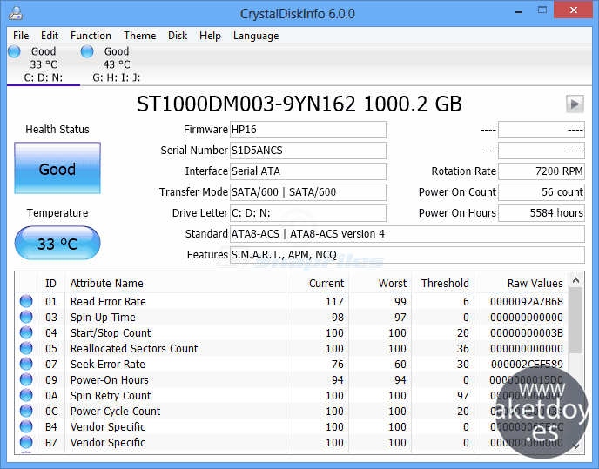Click raw value 0000092A7B68
Screen dimensions: 599x469
(527, 302)
